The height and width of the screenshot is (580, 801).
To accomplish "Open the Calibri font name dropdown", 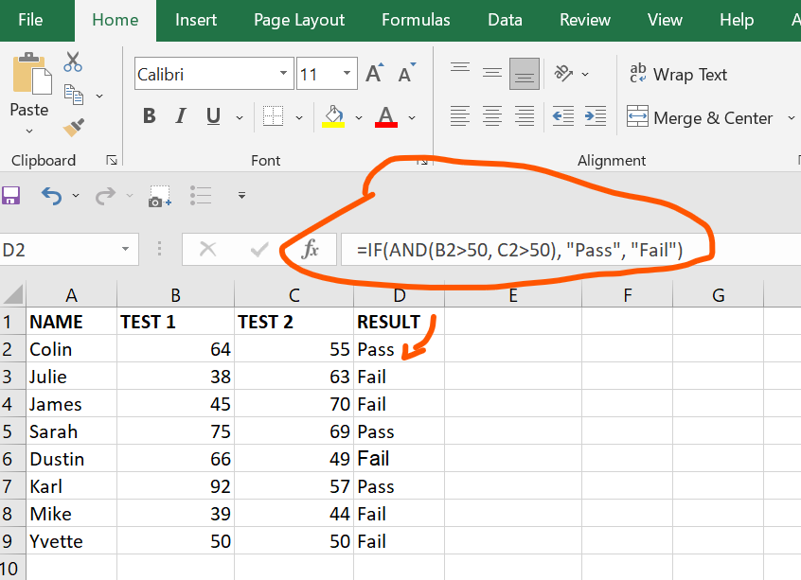I will tap(284, 74).
